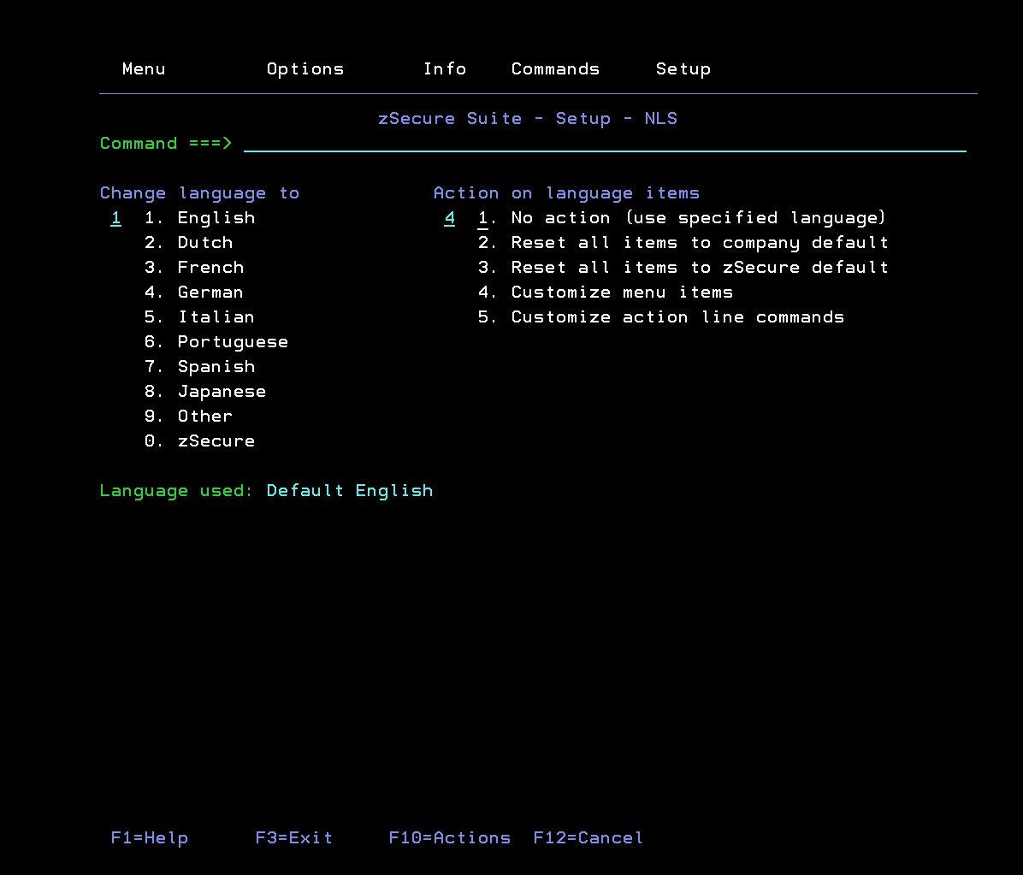The image size is (1023, 875).
Task: Choose Reset all items to zSecure default
Action: [x=683, y=268]
